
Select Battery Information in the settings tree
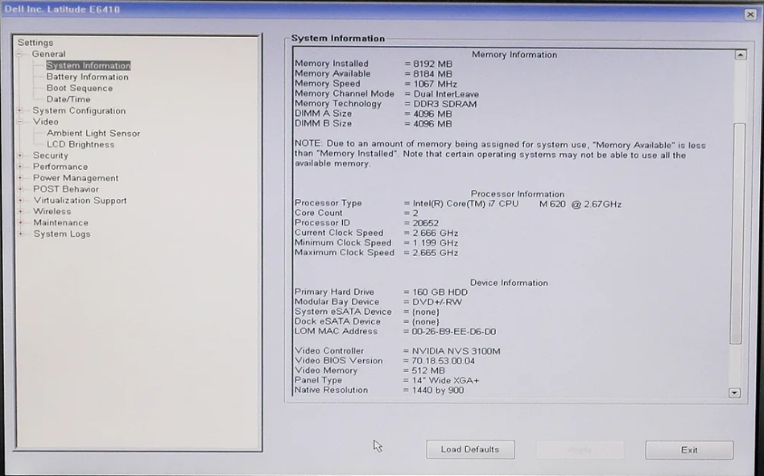(x=88, y=77)
